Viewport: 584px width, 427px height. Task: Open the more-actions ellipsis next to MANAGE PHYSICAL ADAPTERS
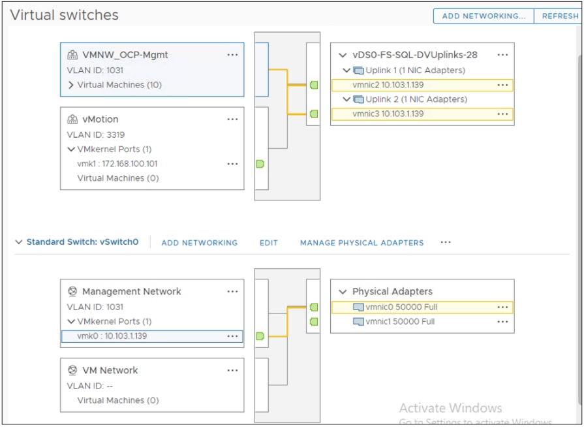[x=446, y=242]
